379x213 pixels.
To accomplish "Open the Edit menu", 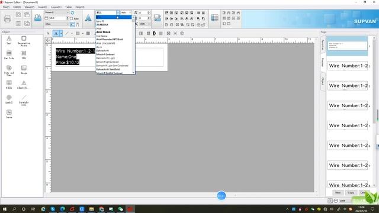I will pyautogui.click(x=17, y=7).
